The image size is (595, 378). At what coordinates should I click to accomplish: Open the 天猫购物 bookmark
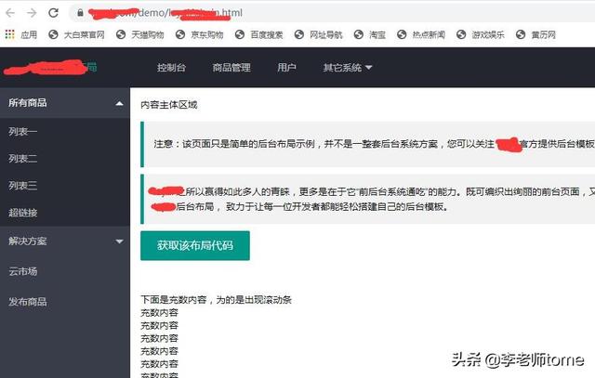pyautogui.click(x=140, y=35)
